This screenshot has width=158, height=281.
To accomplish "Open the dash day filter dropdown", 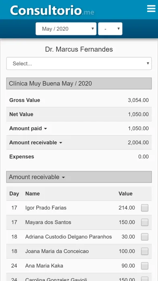I will point(110,29).
